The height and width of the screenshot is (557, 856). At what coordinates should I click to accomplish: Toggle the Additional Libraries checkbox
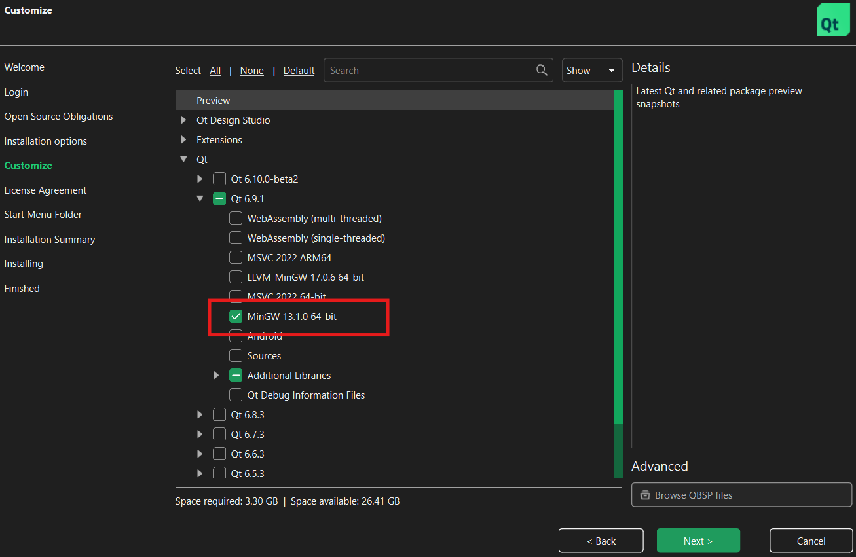236,375
